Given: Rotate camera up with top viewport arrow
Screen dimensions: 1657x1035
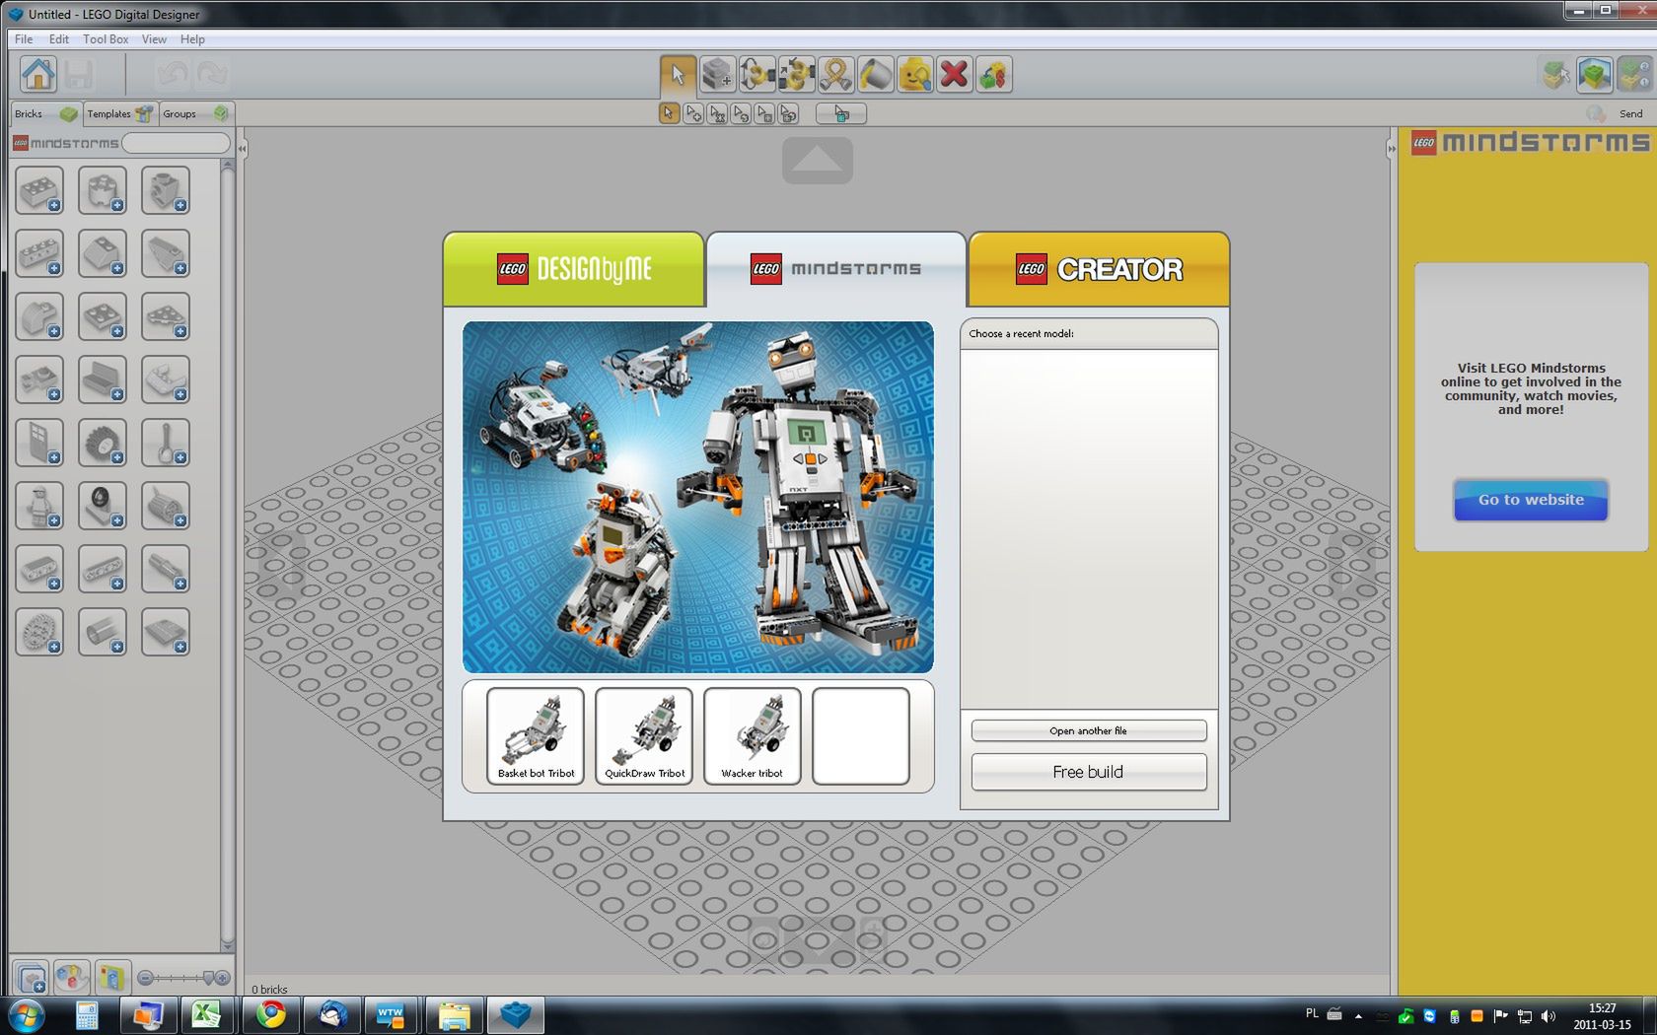Looking at the screenshot, I should coord(818,161).
